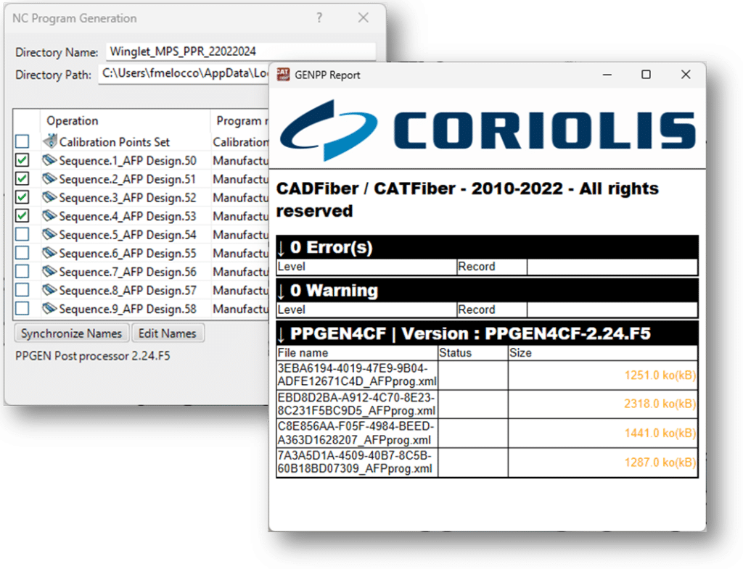Collapse the PPGEN4CF Version report section
The width and height of the screenshot is (743, 569).
(x=282, y=333)
